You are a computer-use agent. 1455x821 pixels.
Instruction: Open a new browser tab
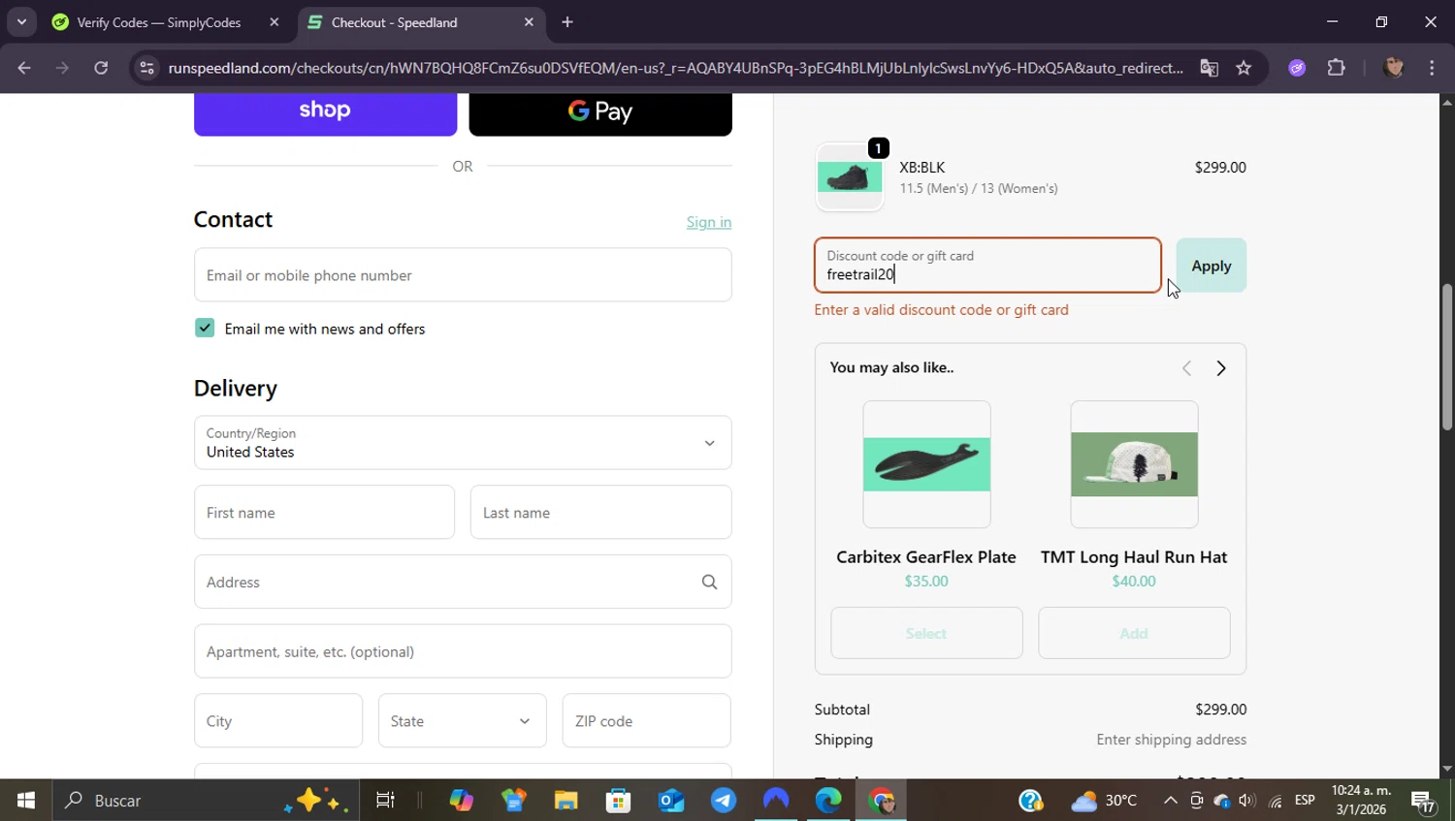click(567, 22)
